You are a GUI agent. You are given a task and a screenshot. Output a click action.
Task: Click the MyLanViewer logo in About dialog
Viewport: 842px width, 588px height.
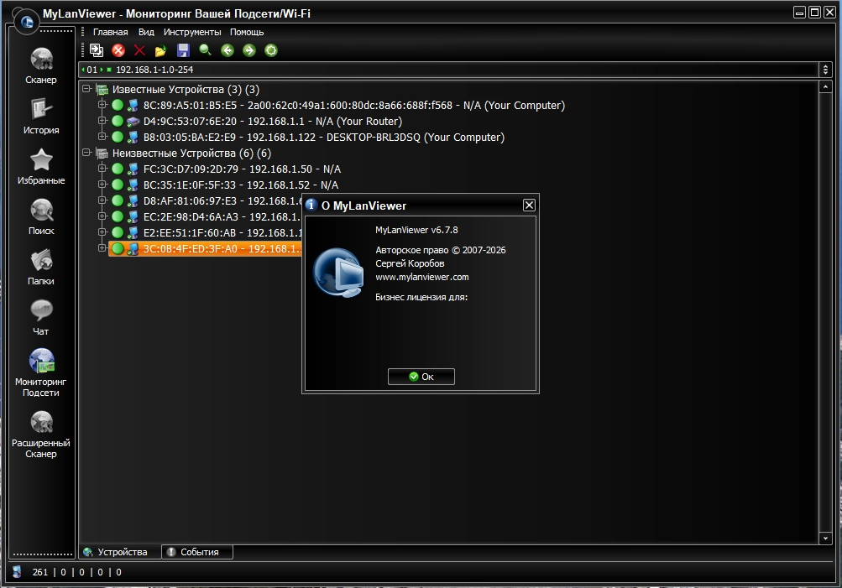[338, 272]
